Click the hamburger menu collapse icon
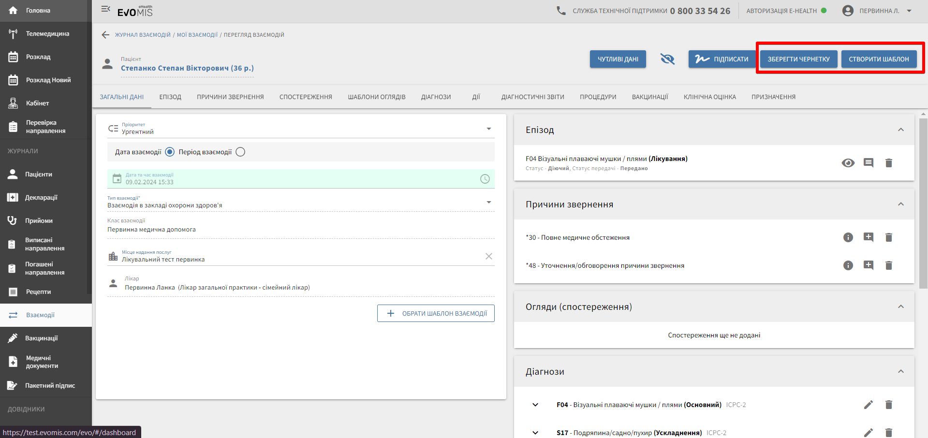This screenshot has width=928, height=438. pos(105,9)
